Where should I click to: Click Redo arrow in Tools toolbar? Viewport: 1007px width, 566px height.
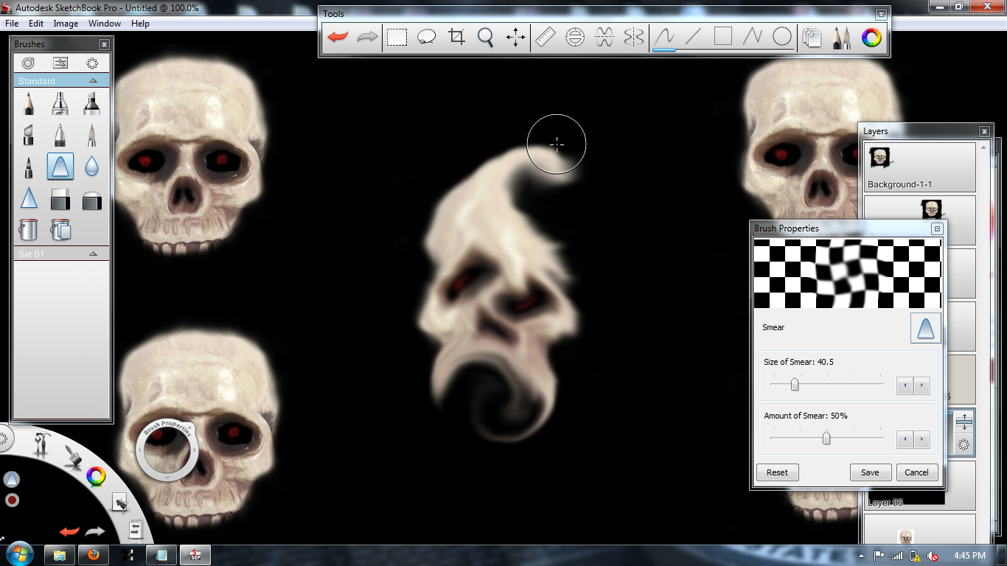(x=366, y=37)
